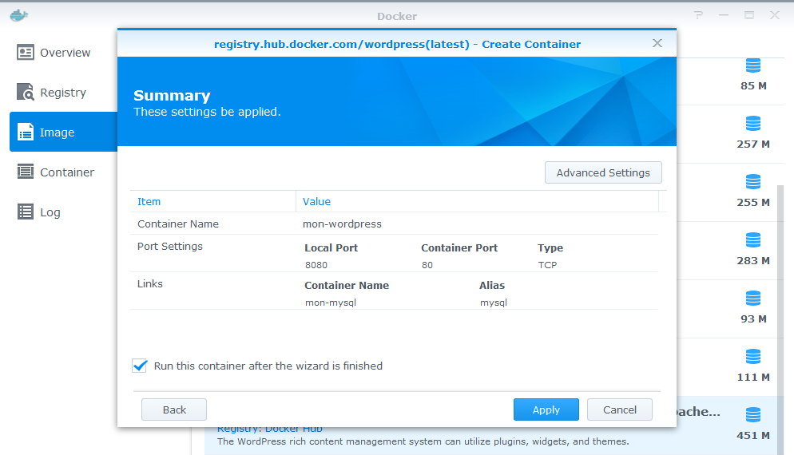Open Advanced Settings
This screenshot has height=455, width=794.
pos(603,172)
